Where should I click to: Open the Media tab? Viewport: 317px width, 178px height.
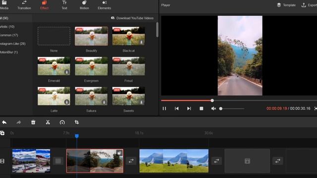coord(4,5)
